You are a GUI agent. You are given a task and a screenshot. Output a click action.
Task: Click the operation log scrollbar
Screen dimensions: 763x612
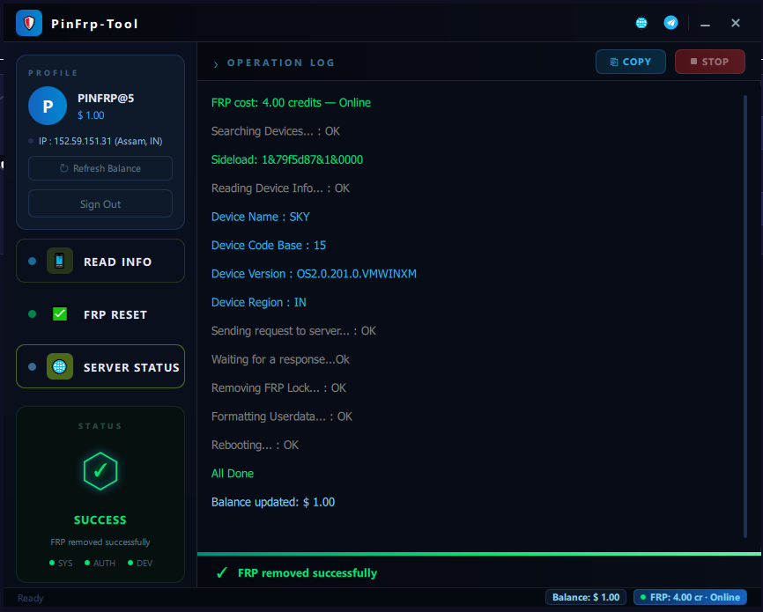(x=745, y=316)
